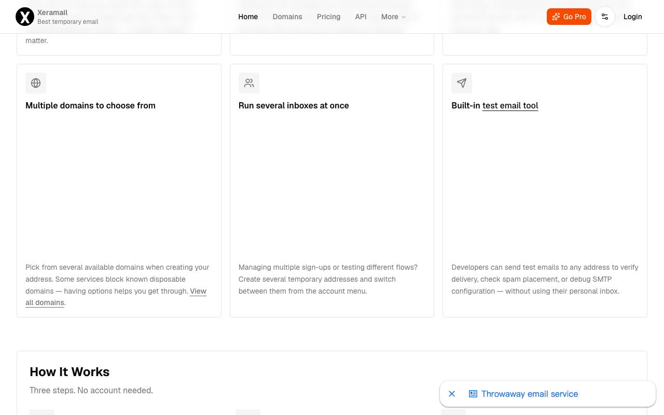The height and width of the screenshot is (415, 664).
Task: Open the API nav item
Action: [361, 17]
